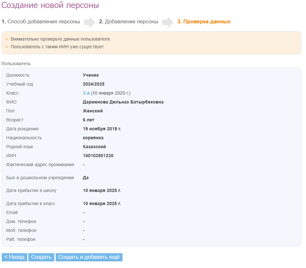The height and width of the screenshot is (268, 306).
Task: Select step 2 Добавление персоны
Action: tap(128, 22)
